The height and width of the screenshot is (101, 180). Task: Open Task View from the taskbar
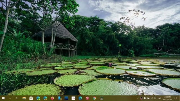point(17,98)
